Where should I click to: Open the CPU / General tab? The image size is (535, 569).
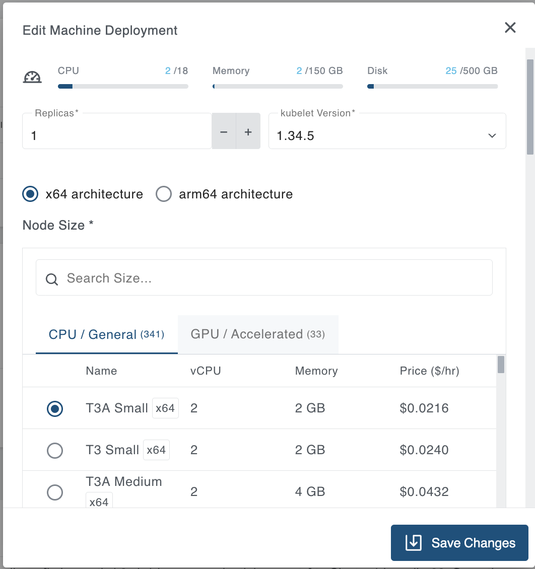point(106,334)
